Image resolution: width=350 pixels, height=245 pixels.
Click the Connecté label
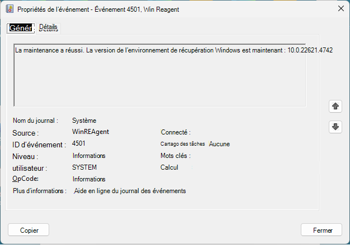pyautogui.click(x=176, y=132)
